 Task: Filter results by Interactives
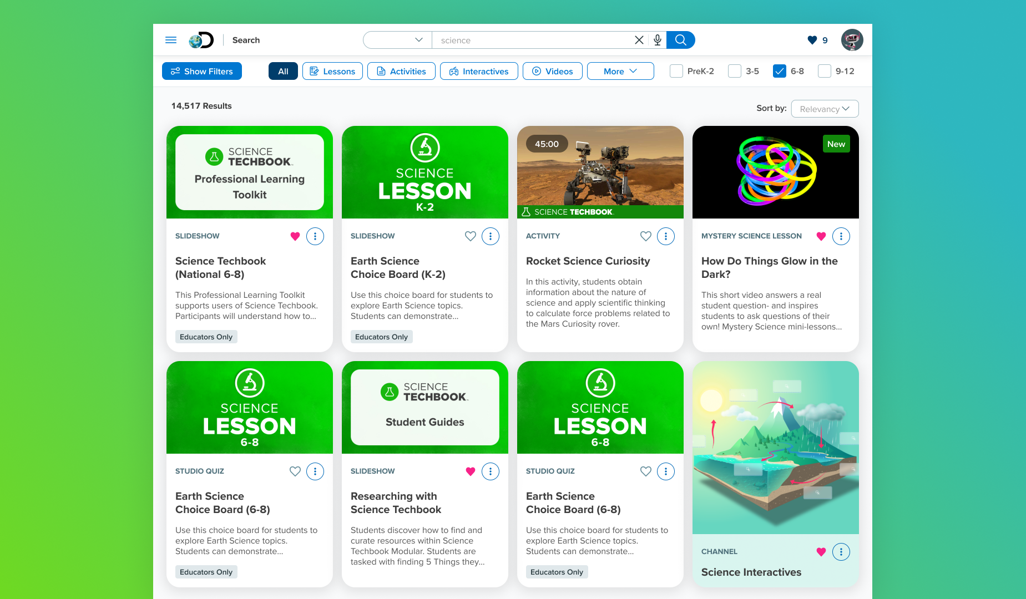click(x=479, y=71)
